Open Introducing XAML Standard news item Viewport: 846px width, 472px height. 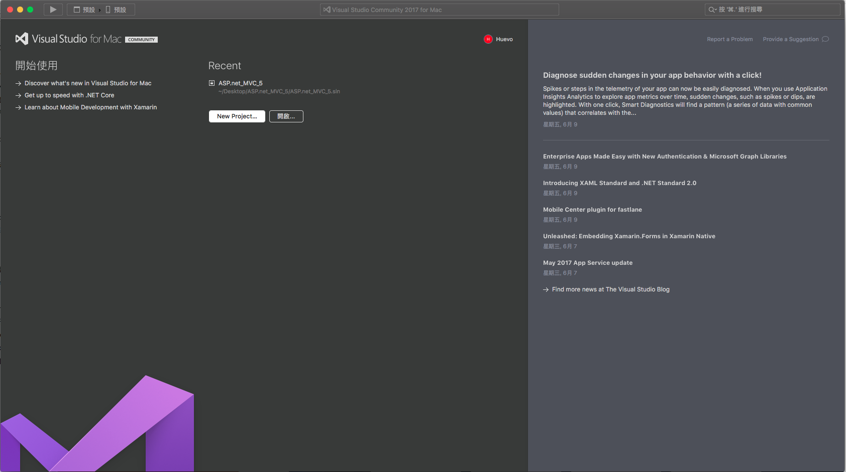(x=619, y=183)
